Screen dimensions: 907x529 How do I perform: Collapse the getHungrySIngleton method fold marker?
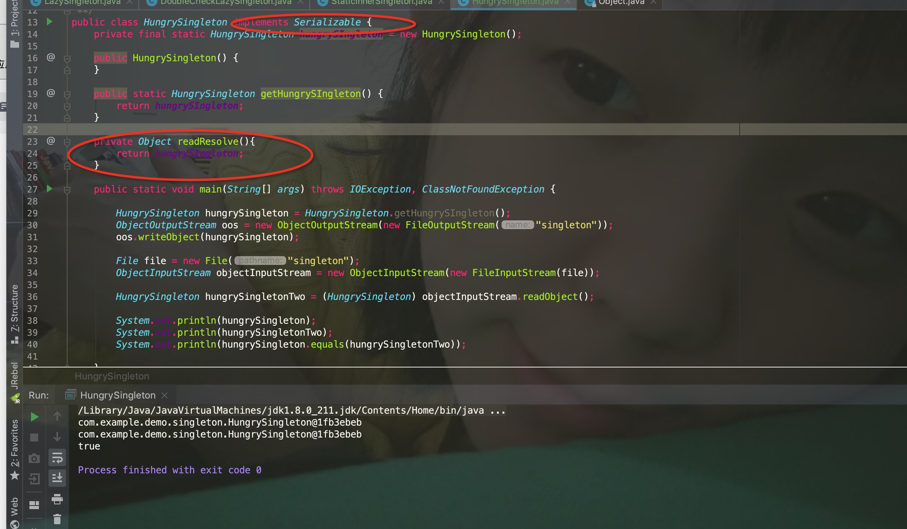[x=67, y=94]
